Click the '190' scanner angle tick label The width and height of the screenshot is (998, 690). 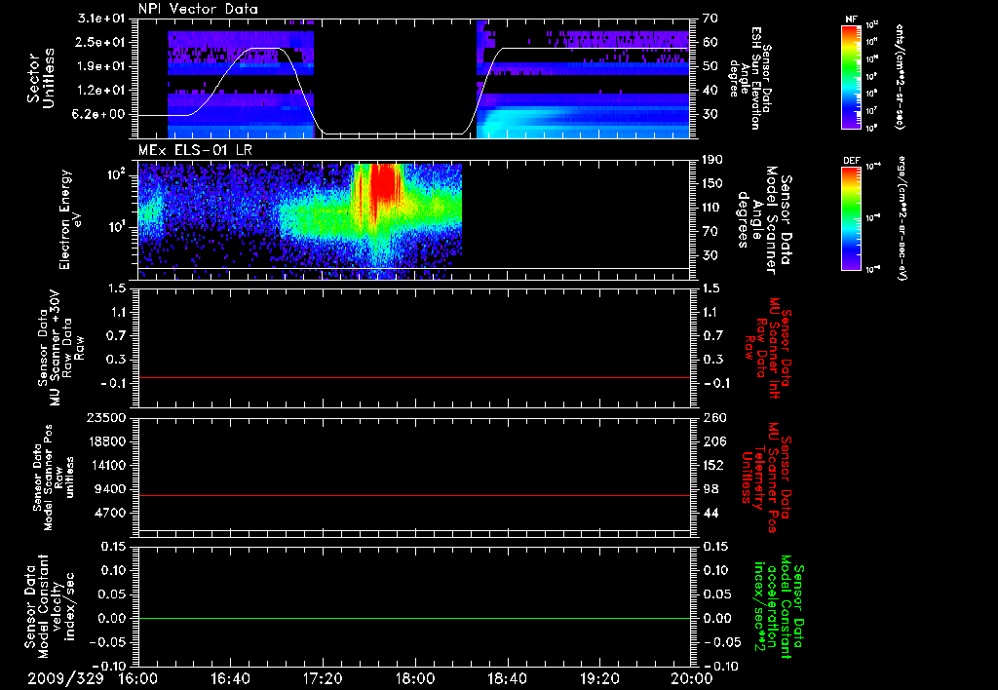click(x=712, y=160)
